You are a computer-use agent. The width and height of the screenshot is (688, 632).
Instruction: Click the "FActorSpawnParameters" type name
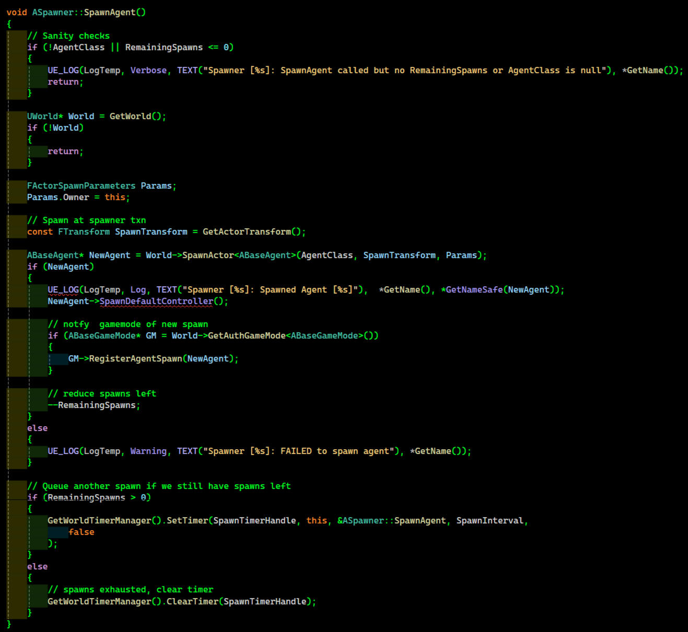tap(81, 186)
